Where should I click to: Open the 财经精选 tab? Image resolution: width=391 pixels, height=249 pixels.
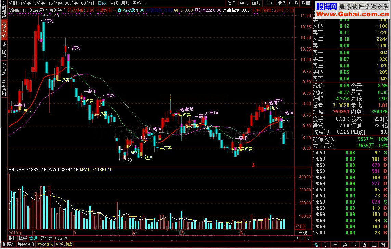point(45,244)
